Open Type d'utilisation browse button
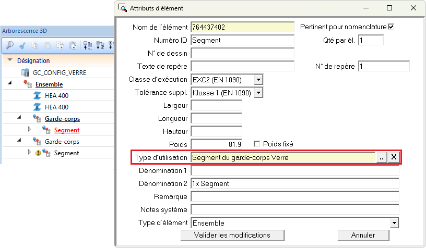 click(x=382, y=157)
